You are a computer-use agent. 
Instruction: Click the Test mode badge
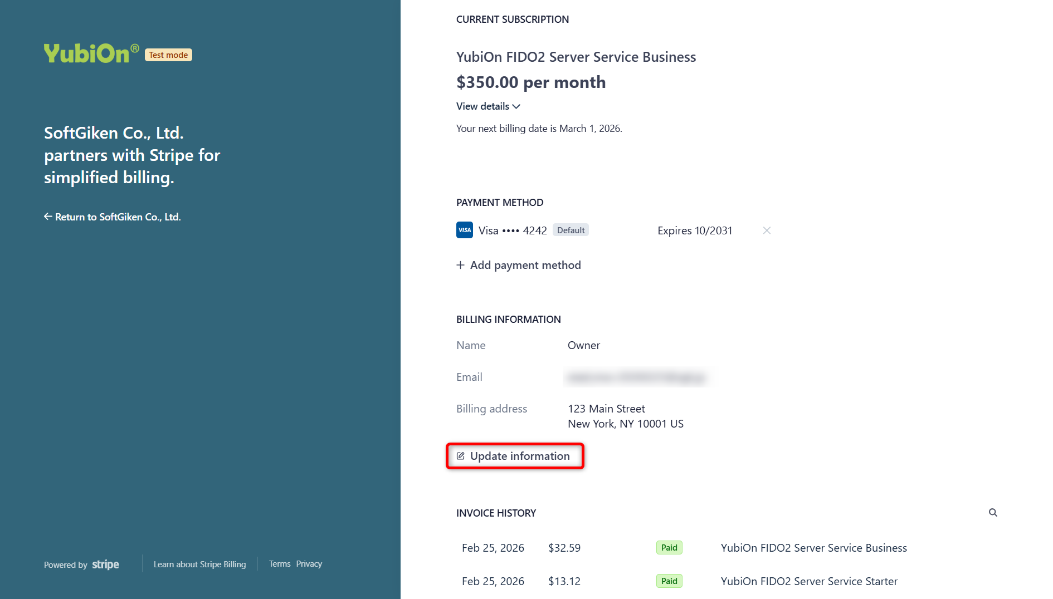tap(168, 55)
